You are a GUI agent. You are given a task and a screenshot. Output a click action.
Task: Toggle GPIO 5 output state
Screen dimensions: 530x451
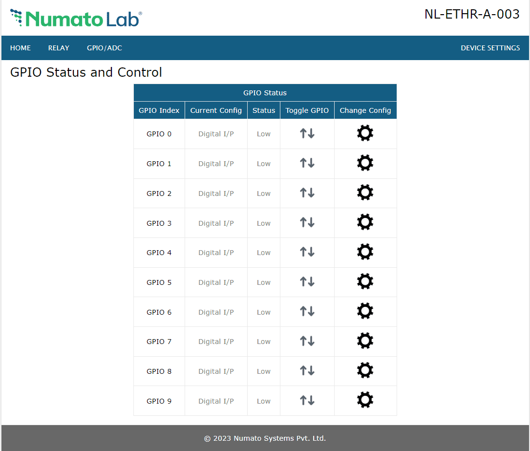coord(307,282)
